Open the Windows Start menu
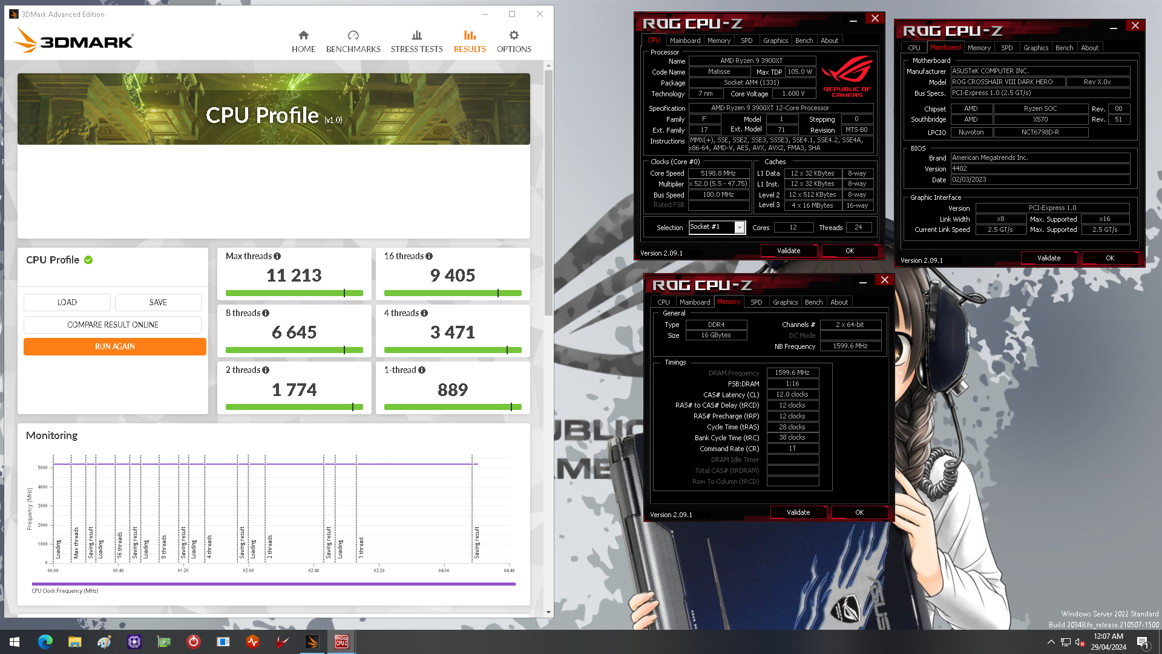Image resolution: width=1162 pixels, height=654 pixels. click(15, 642)
